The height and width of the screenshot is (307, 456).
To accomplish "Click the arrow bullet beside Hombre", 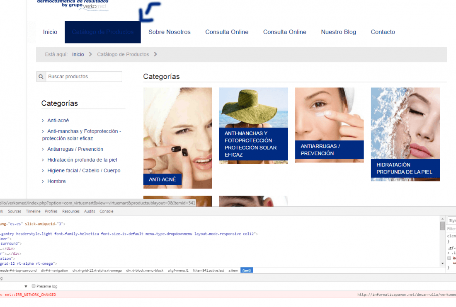I will pos(43,181).
